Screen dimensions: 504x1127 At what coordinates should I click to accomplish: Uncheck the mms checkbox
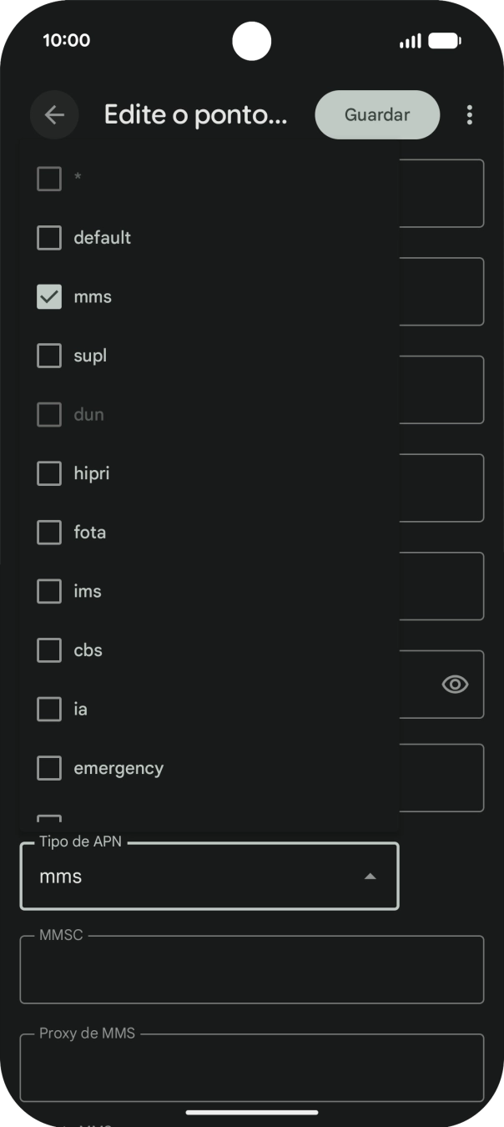(49, 297)
